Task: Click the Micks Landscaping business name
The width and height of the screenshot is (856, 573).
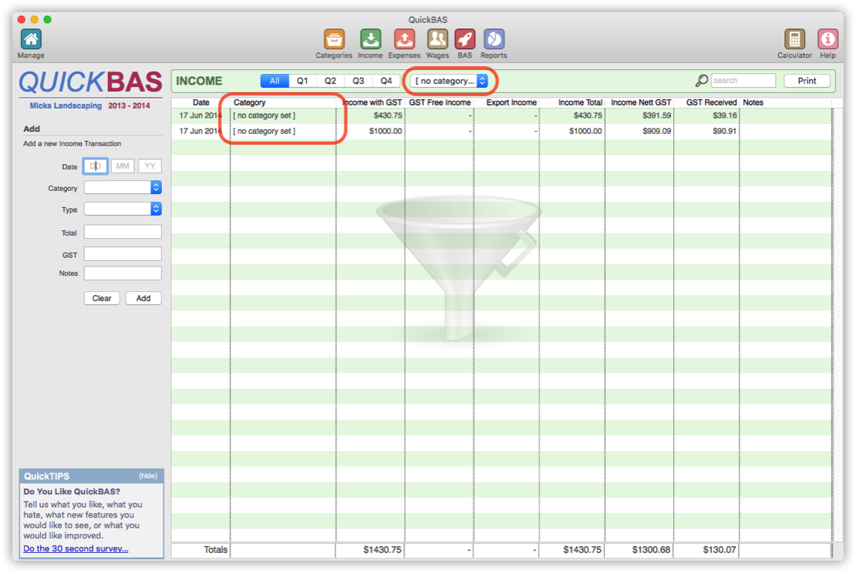Action: (x=66, y=106)
